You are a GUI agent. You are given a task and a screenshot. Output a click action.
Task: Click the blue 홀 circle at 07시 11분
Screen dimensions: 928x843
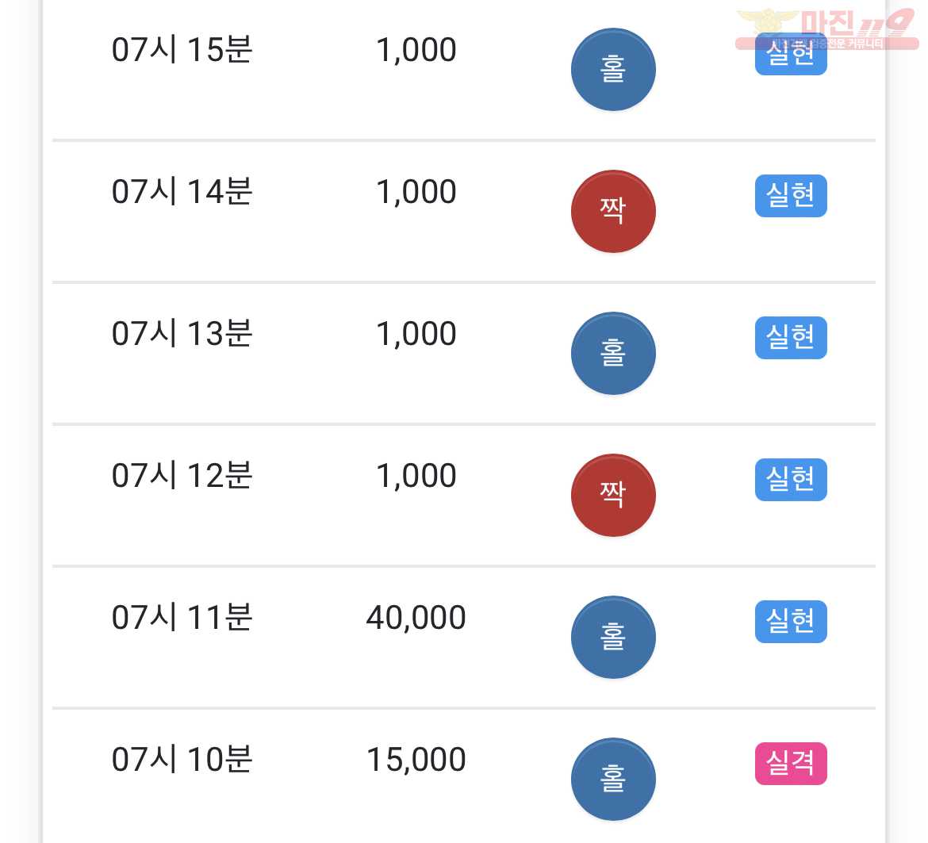click(x=613, y=637)
